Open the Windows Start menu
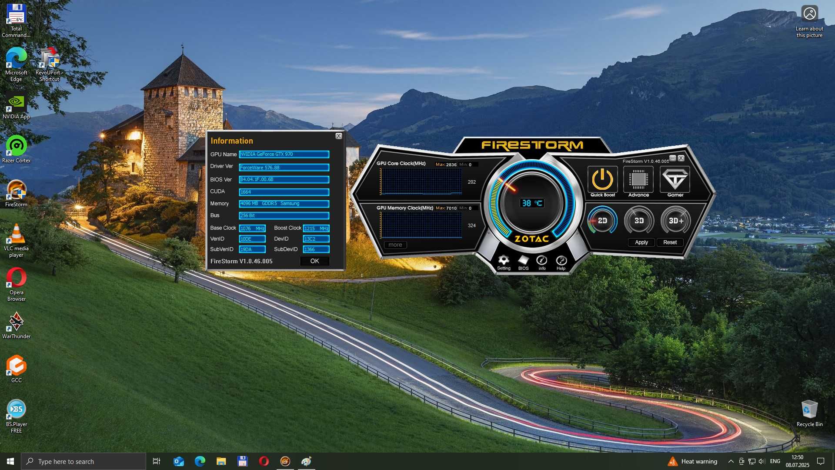 (10, 461)
